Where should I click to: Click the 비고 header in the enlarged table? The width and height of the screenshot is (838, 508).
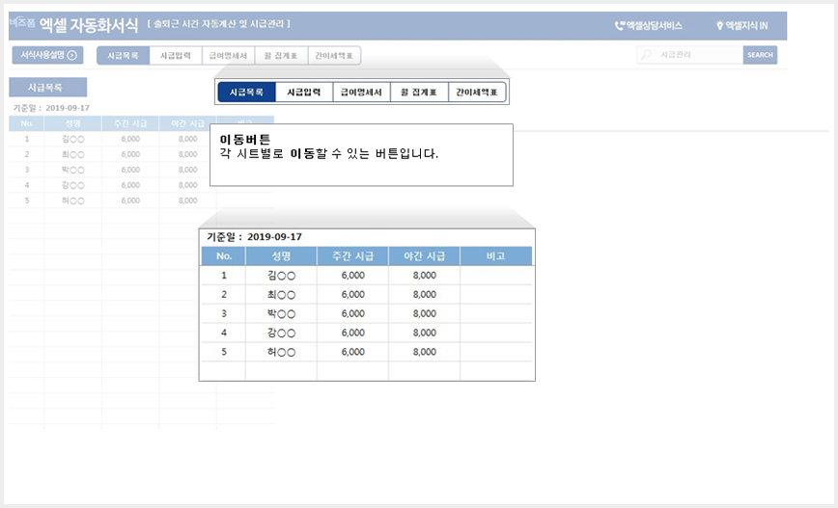tap(496, 256)
